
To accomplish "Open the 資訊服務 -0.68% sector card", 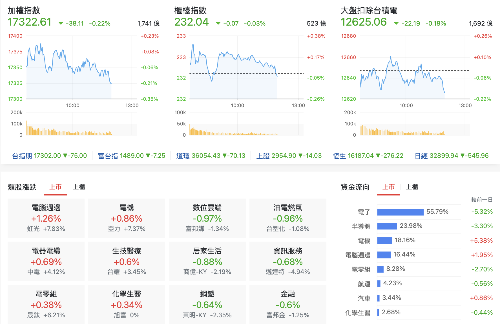I will click(x=288, y=261).
